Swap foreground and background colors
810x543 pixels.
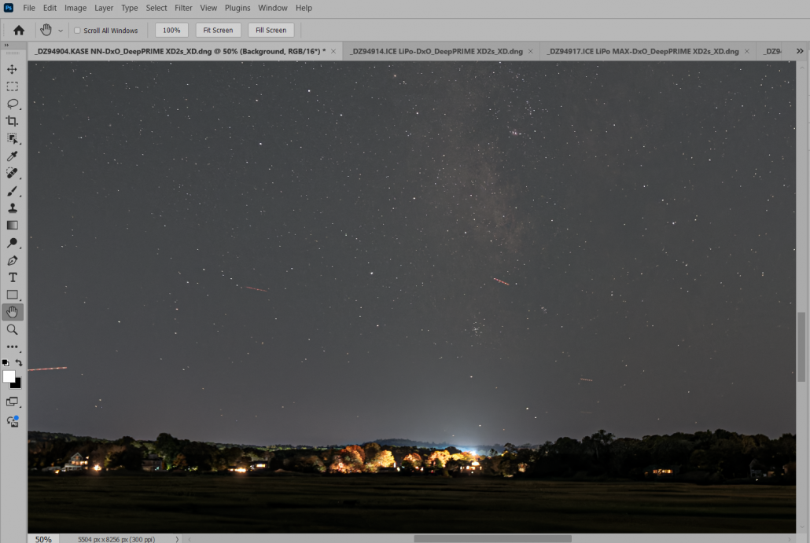click(x=19, y=363)
